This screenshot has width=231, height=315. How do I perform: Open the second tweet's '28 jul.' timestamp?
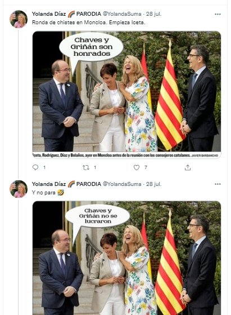point(153,184)
